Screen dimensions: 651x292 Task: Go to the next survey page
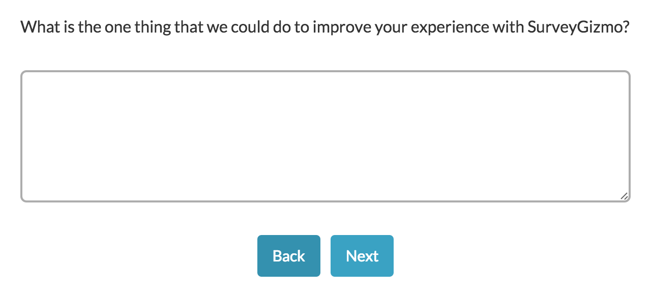coord(362,256)
